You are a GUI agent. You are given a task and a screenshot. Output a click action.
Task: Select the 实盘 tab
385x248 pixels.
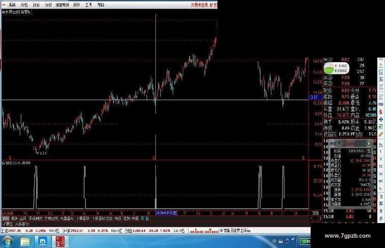tap(145, 218)
